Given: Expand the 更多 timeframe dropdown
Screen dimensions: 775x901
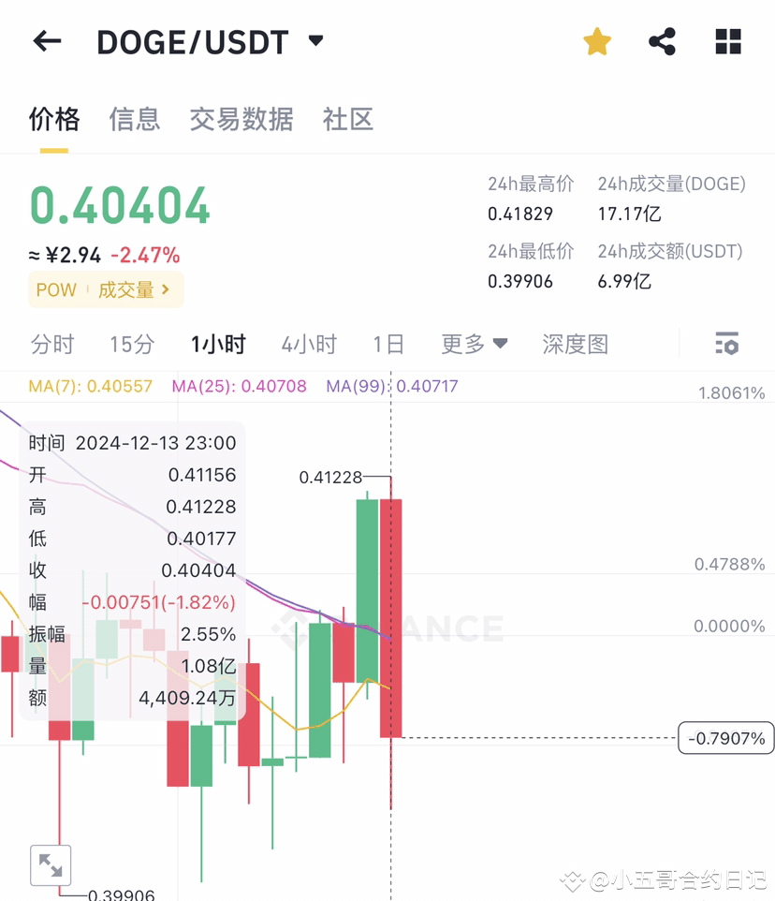Looking at the screenshot, I should pos(474,344).
